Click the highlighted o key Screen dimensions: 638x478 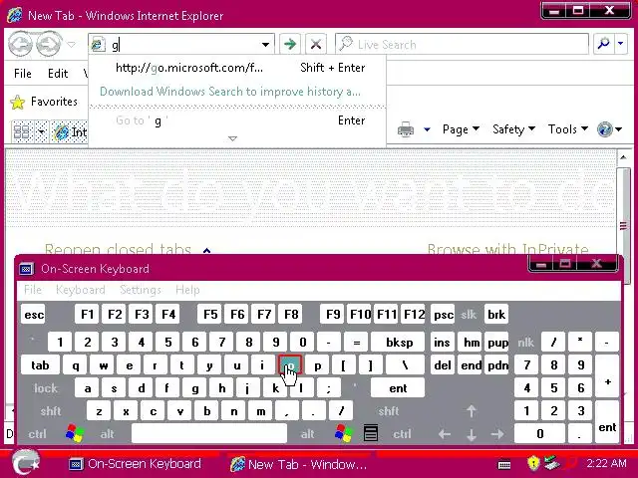(x=290, y=365)
